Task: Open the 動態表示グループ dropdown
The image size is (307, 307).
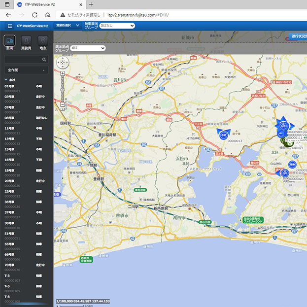Action: pyautogui.click(x=117, y=26)
